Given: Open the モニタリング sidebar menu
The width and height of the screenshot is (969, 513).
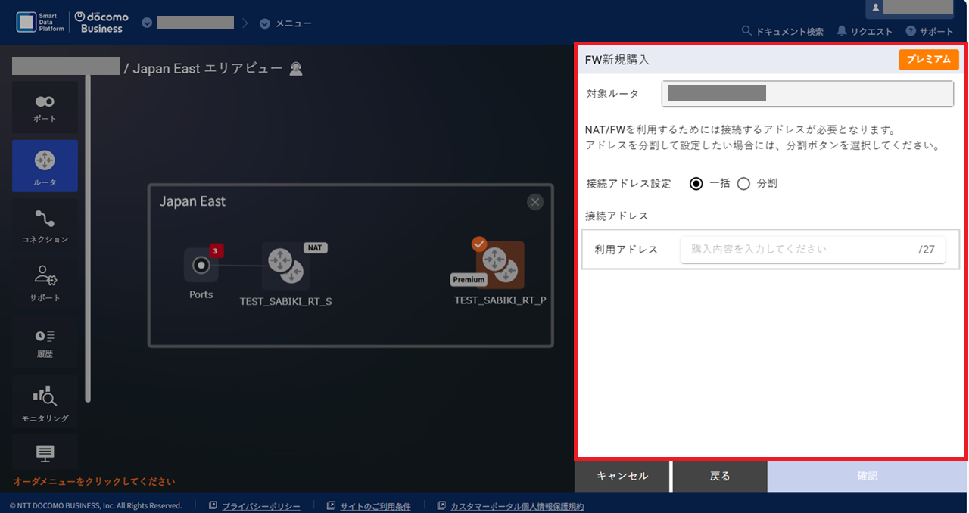Looking at the screenshot, I should [x=45, y=402].
